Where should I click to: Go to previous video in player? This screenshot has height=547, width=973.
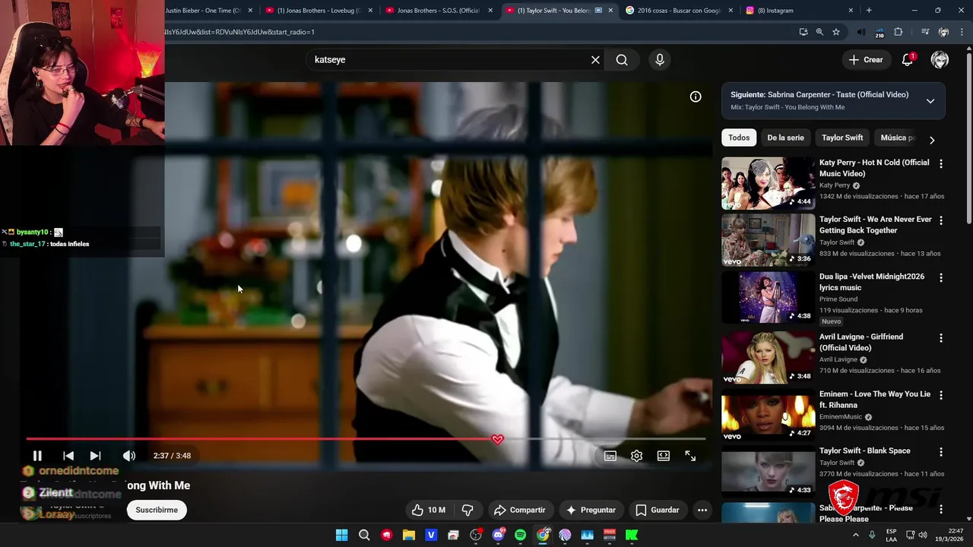pos(68,456)
